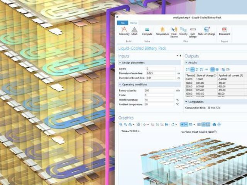Run the Compute solver button
Screen dimensions: 247x185
click(147, 32)
